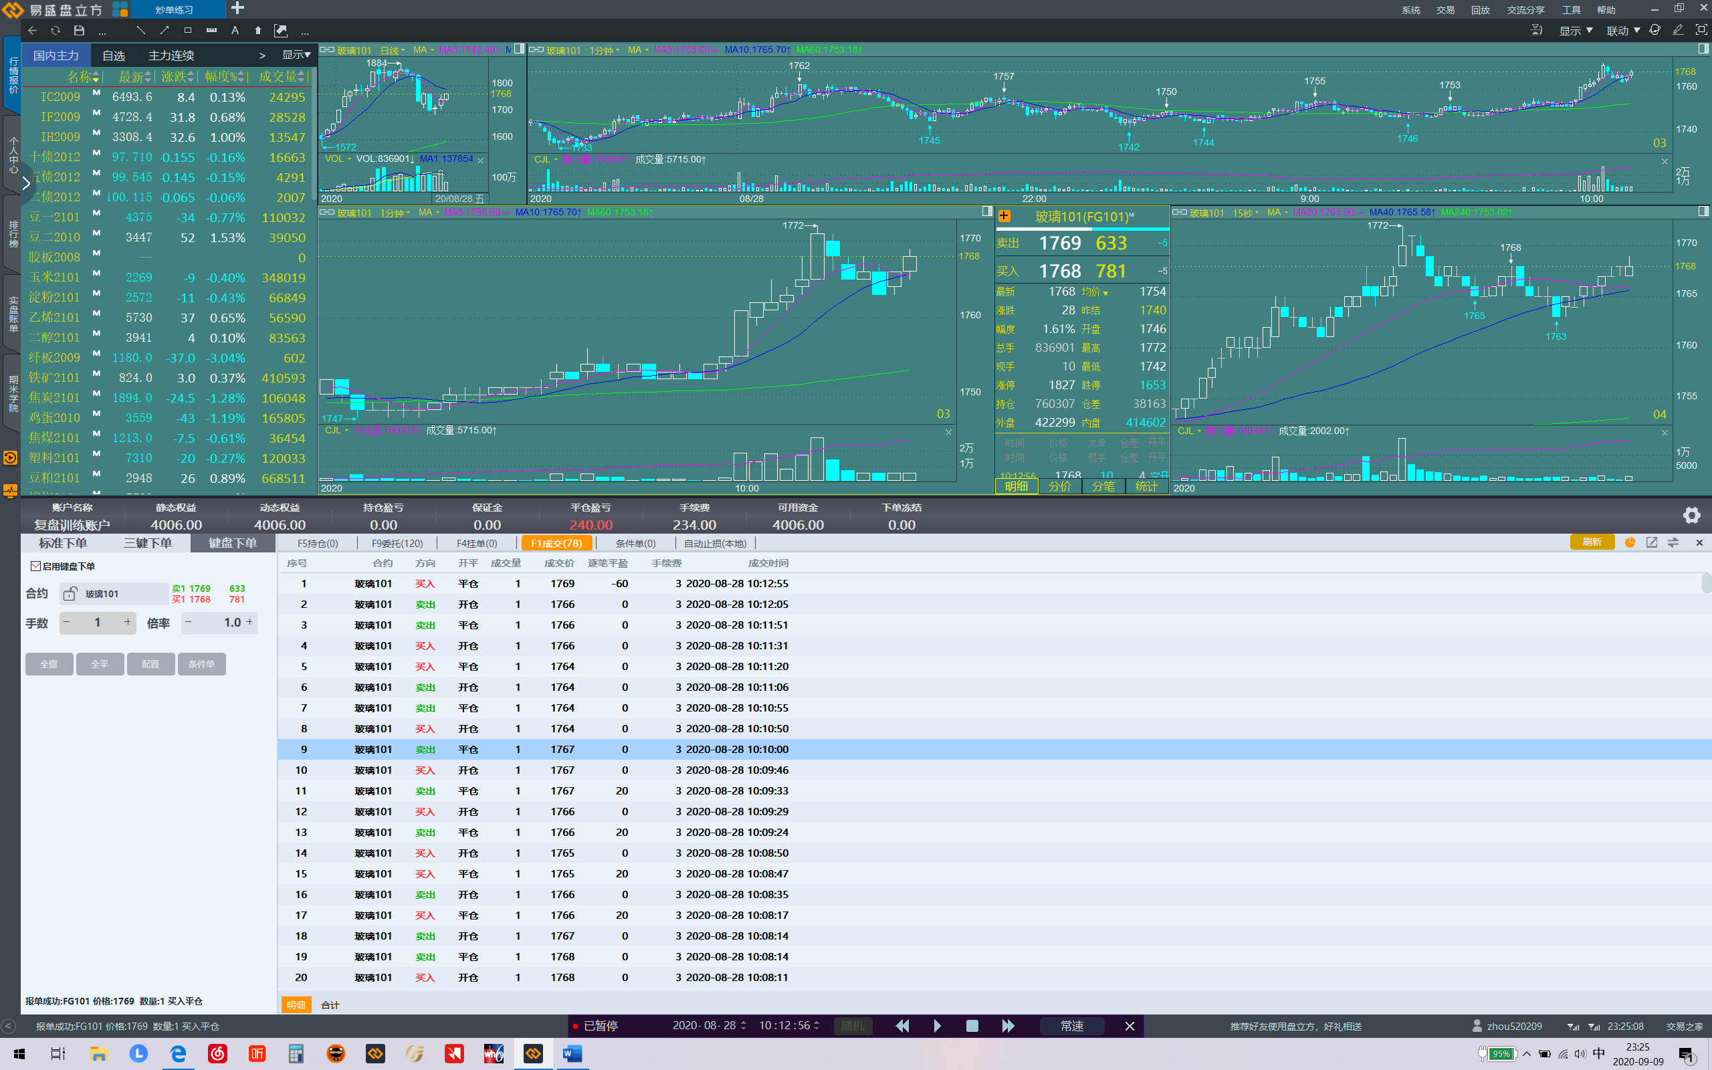1712x1070 pixels.
Task: Click the orange pie chart icon beside 刷新
Action: pos(1630,542)
